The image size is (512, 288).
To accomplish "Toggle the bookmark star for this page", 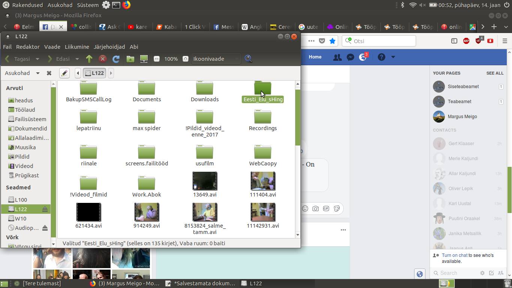I will point(332,41).
